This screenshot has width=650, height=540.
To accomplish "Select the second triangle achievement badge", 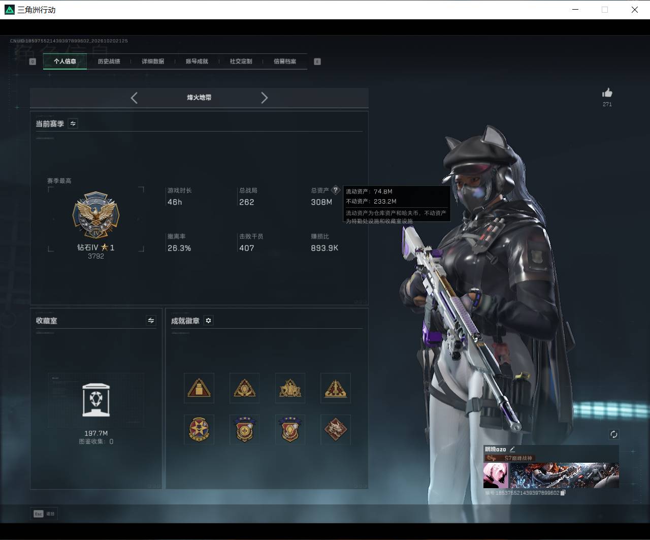I will (244, 388).
